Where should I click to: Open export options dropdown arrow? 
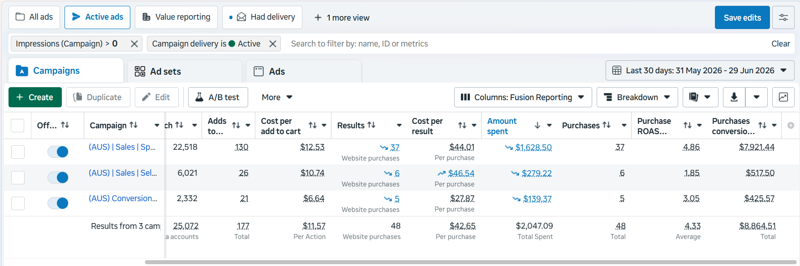tap(757, 97)
